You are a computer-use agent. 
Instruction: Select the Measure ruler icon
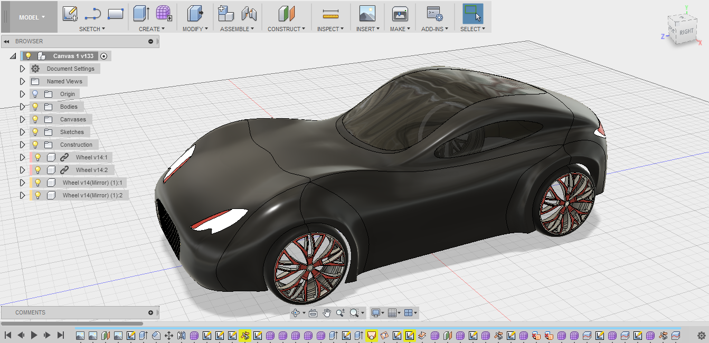(x=330, y=14)
